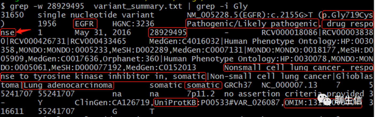This screenshot has height=117, width=375.
Task: Click the boxed 28929495 identifier
Action: 168,33
